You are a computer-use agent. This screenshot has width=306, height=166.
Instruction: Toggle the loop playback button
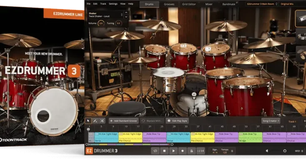click(x=155, y=151)
